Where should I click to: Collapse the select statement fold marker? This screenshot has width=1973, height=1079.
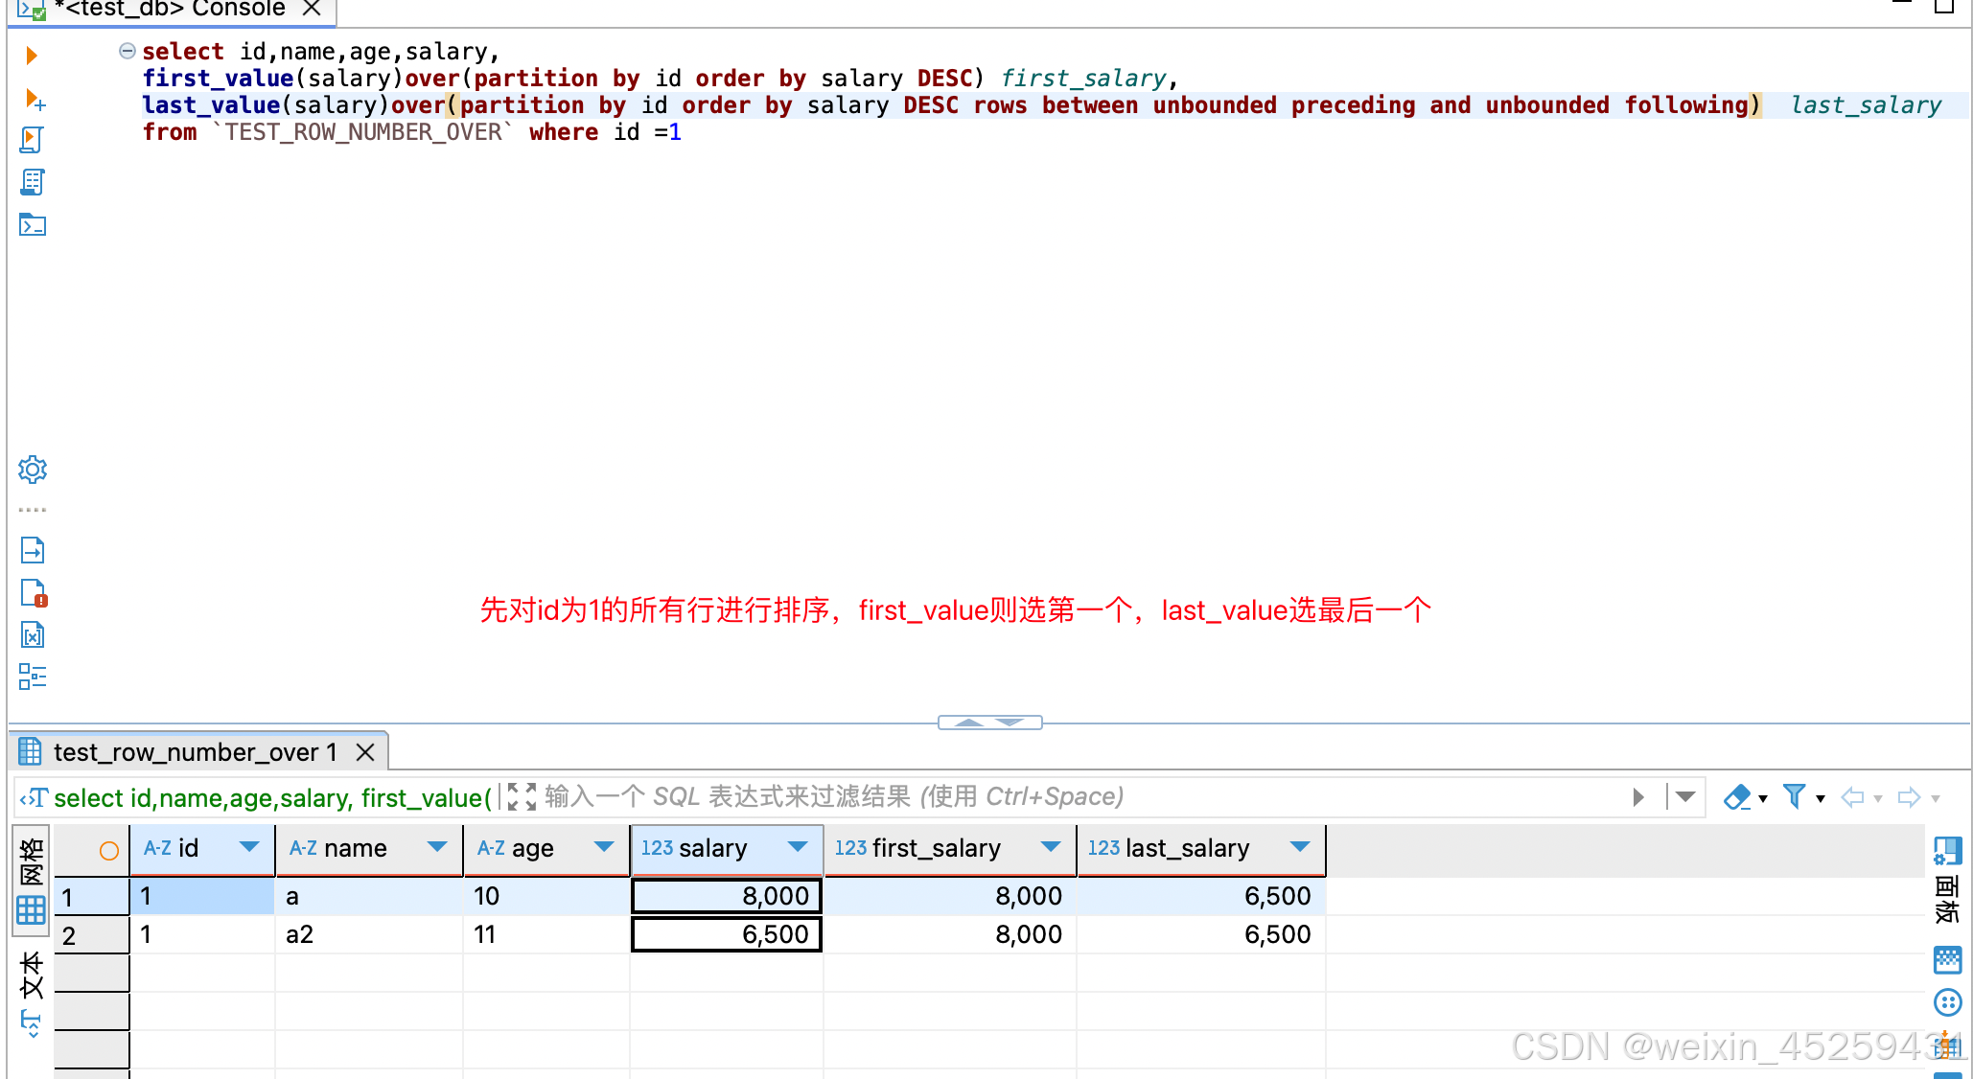pyautogui.click(x=127, y=51)
